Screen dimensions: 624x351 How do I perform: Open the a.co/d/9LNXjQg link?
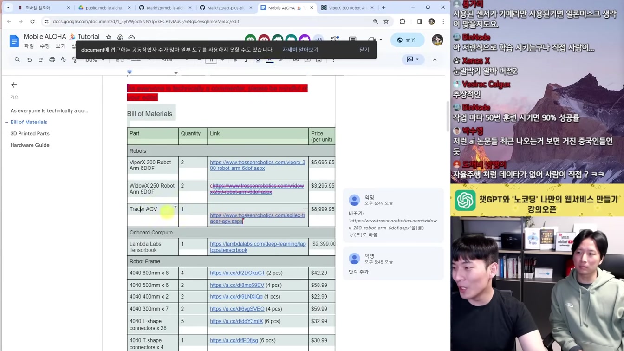236,297
